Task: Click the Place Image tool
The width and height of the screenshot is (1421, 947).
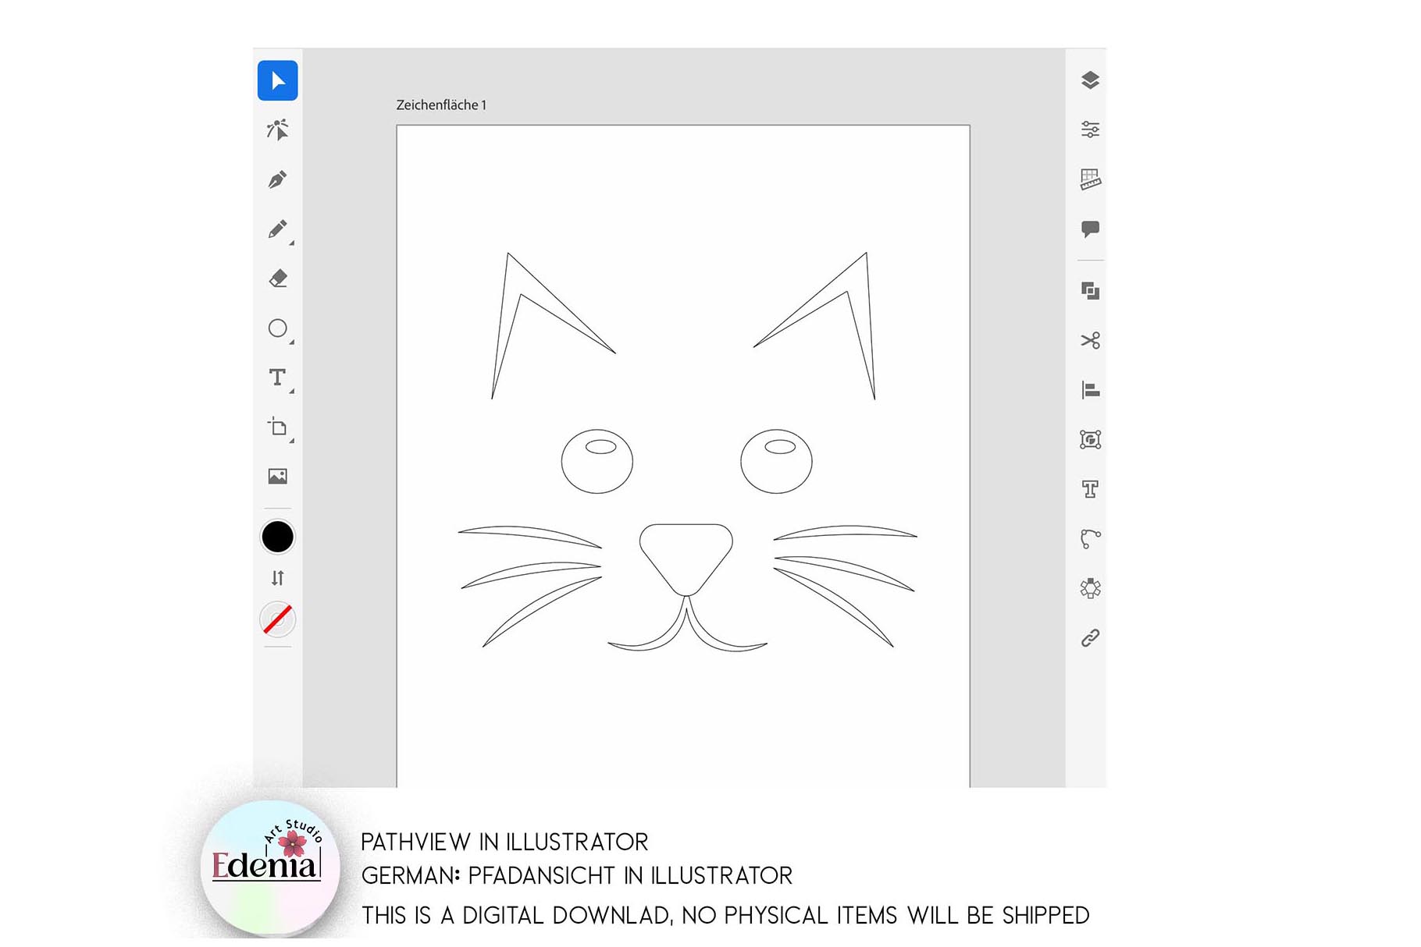Action: click(x=277, y=476)
